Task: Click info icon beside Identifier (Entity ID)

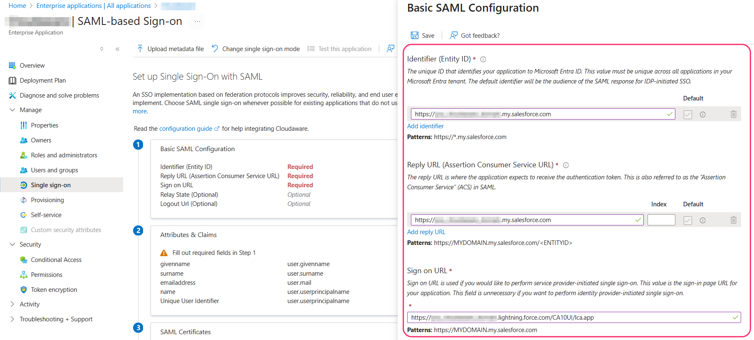Action: (x=483, y=59)
